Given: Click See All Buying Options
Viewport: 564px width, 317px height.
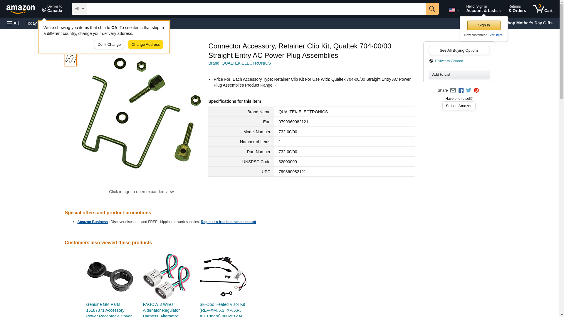Looking at the screenshot, I should coord(459,50).
